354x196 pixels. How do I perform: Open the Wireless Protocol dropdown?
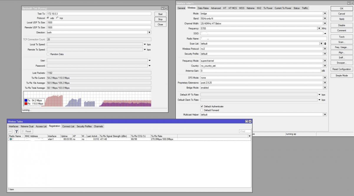pos(325,49)
